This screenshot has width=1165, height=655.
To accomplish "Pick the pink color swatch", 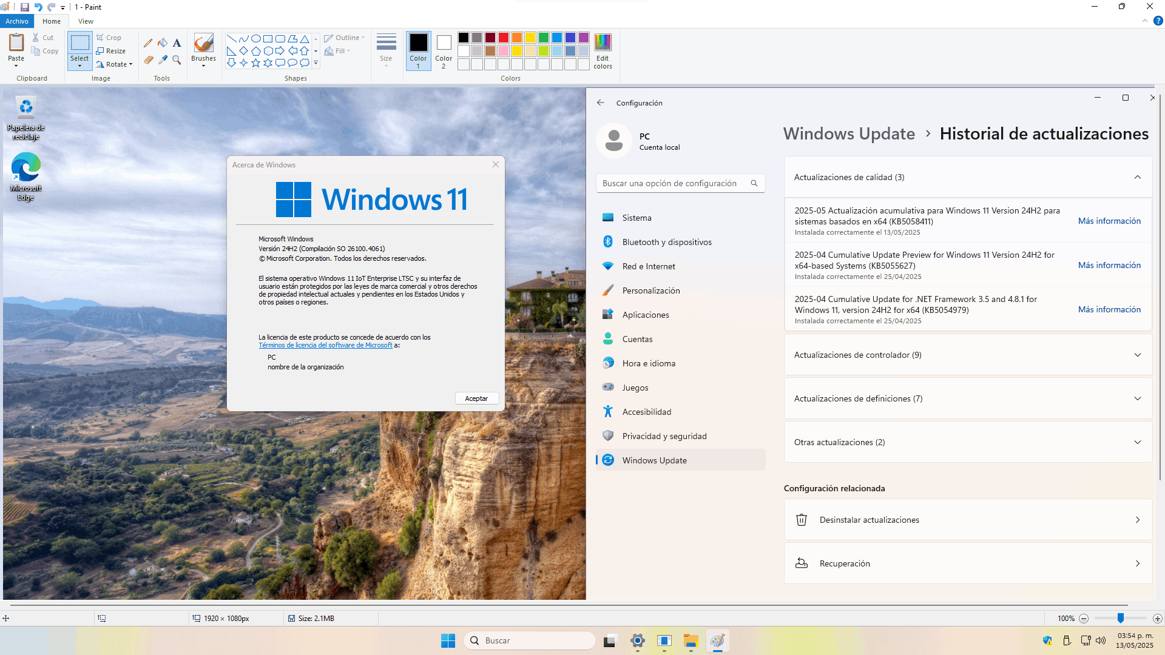I will coord(504,51).
